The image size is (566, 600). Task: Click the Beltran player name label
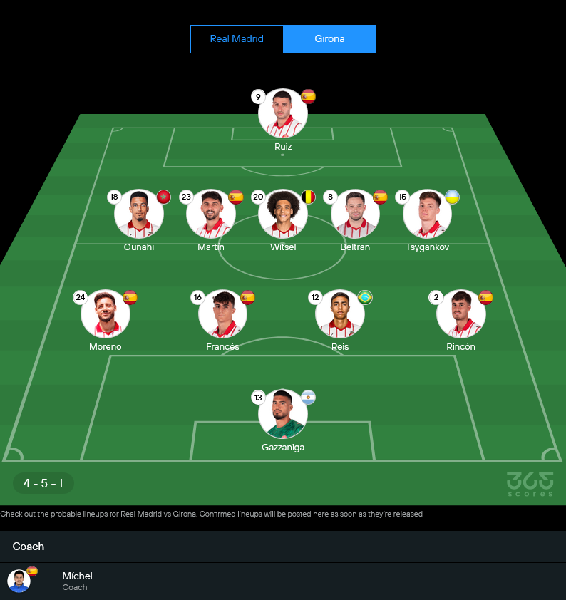pos(355,247)
